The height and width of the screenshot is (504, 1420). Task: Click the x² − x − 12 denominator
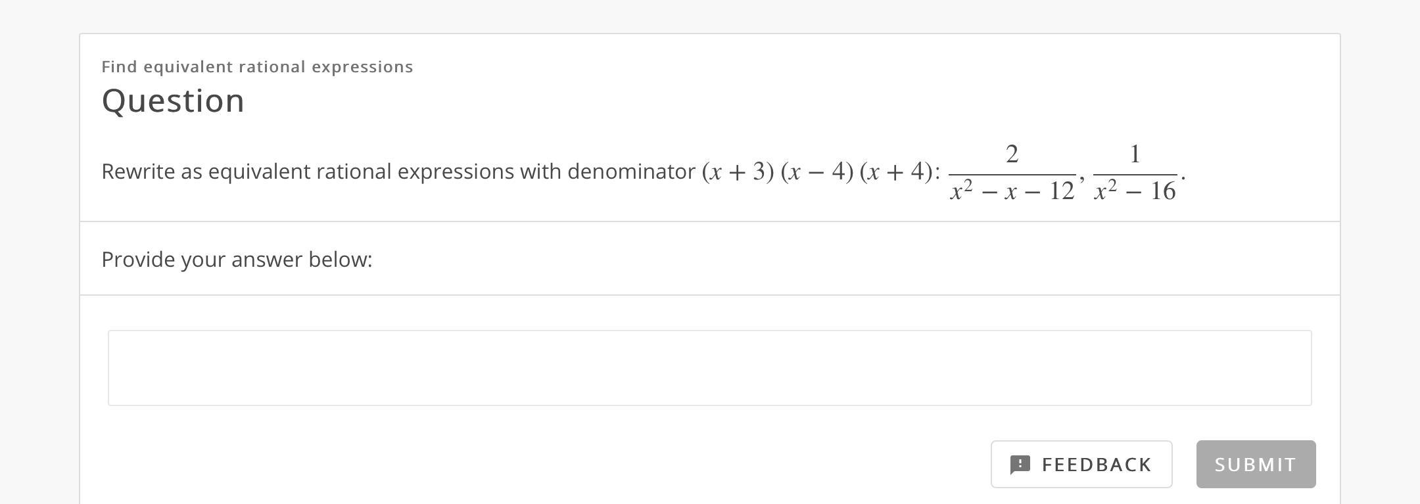[x=1012, y=191]
